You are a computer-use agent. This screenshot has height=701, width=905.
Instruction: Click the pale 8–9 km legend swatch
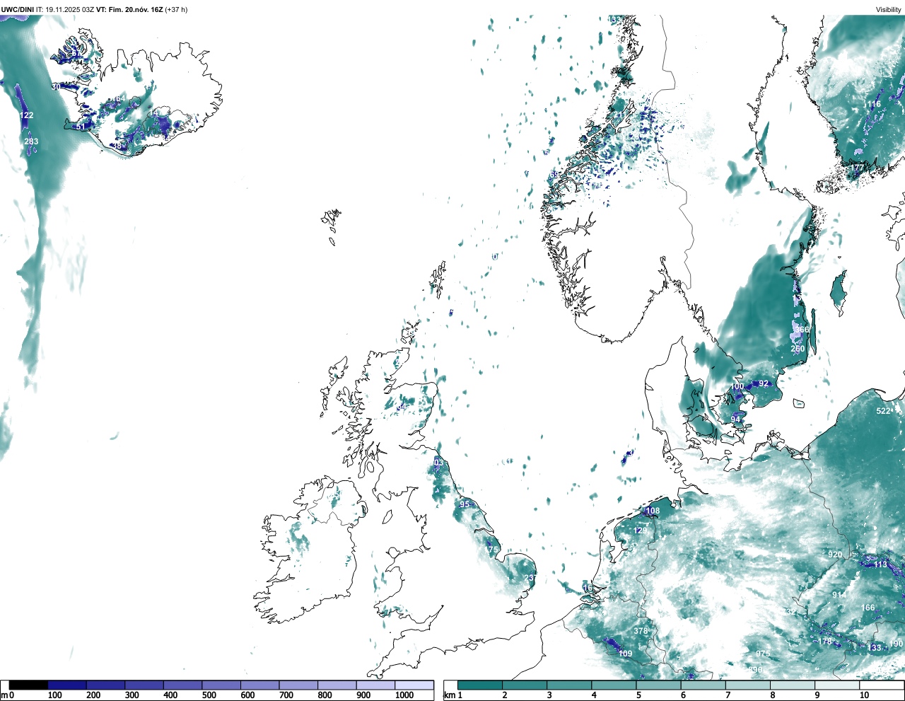(793, 685)
